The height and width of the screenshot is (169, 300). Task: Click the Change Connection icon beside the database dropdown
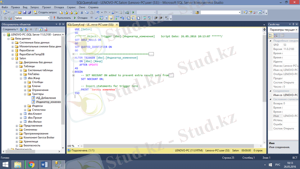click(10, 18)
